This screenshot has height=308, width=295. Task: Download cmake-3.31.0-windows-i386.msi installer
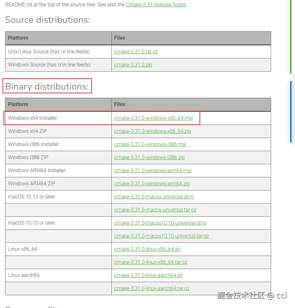click(x=150, y=144)
